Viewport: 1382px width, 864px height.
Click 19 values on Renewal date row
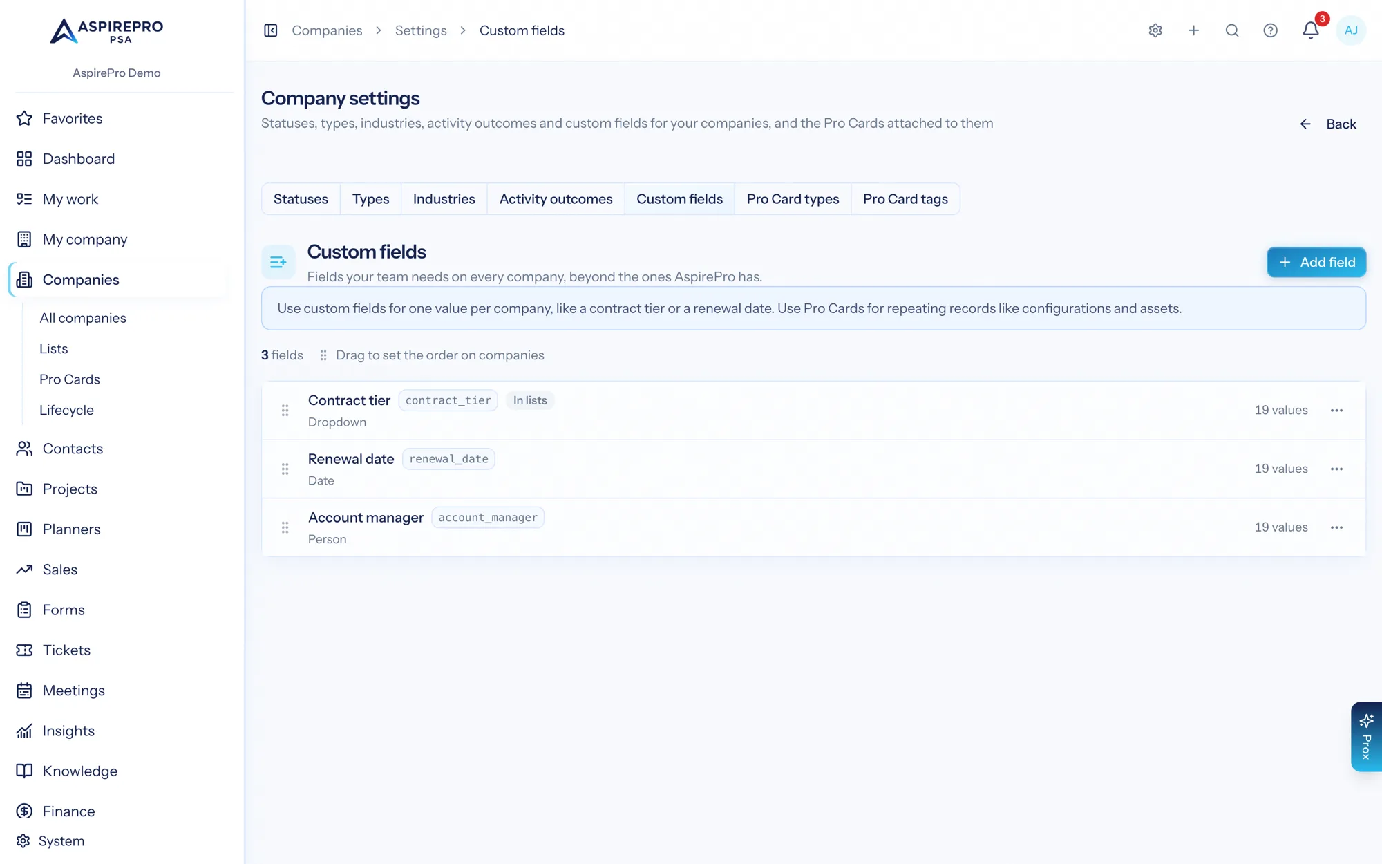coord(1281,469)
